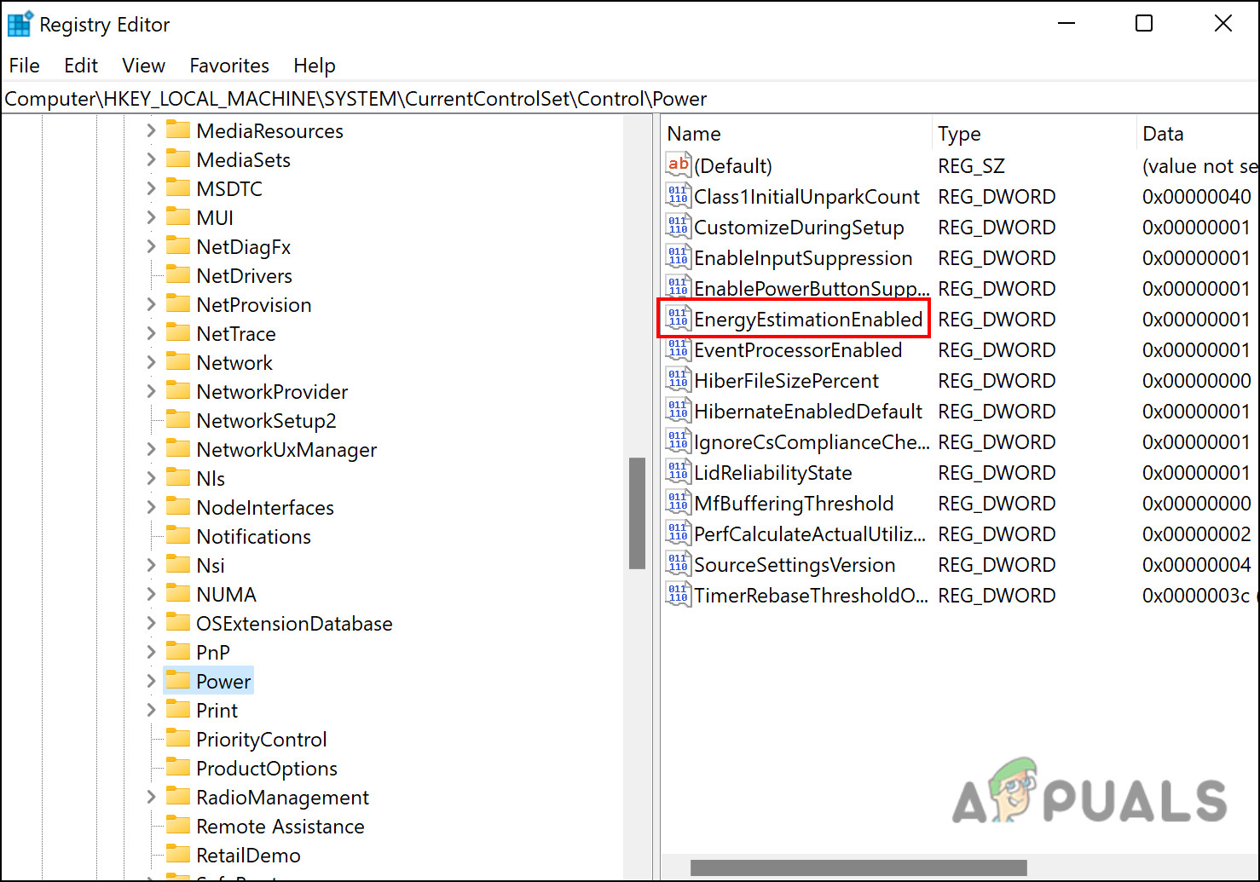1260x882 pixels.
Task: Expand the NetProvision key
Action: coord(151,304)
